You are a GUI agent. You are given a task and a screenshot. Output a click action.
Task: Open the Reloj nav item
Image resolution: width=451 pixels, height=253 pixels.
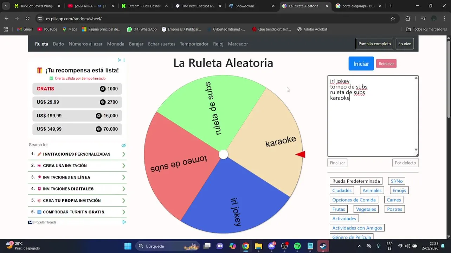click(x=218, y=44)
